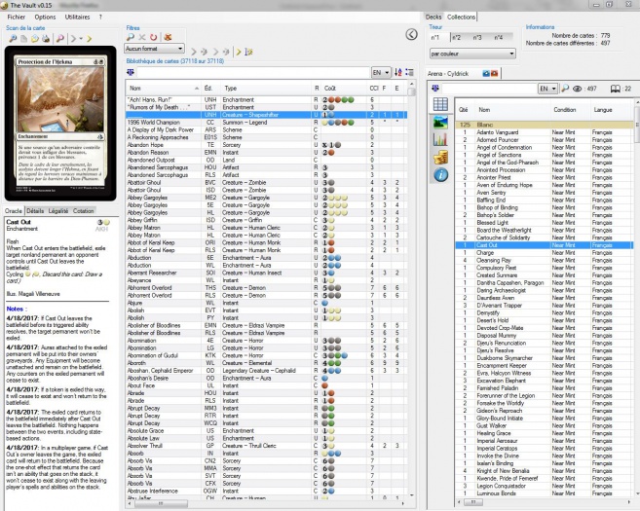
Task: Select the landscape picture view icon in the sidebar
Action: 440,122
